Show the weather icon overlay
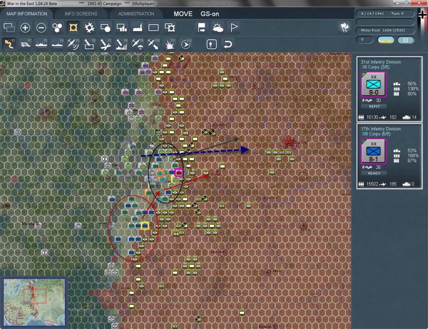The width and height of the screenshot is (428, 329). [218, 28]
